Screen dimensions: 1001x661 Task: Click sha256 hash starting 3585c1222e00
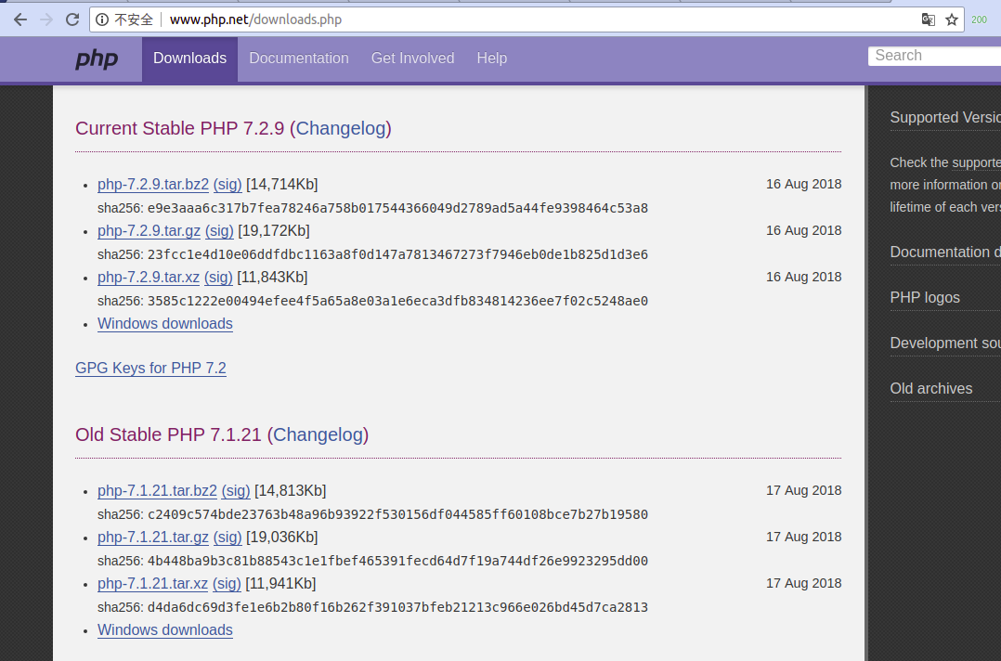click(x=397, y=301)
